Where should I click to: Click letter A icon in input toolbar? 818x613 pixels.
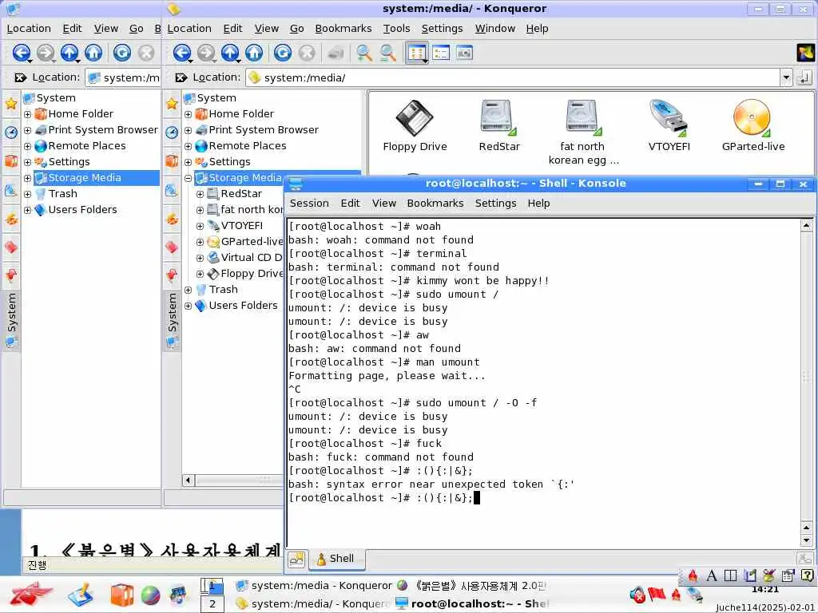711,575
